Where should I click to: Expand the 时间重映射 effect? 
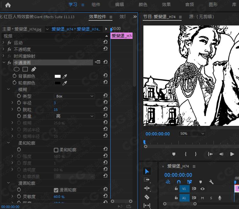click(4, 56)
